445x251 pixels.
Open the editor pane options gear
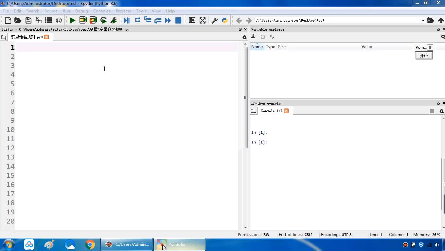coord(244,37)
